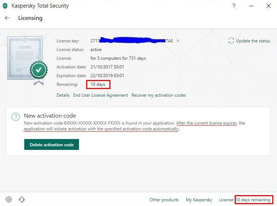Image resolution: width=277 pixels, height=206 pixels.
Task: Click the Update the status link
Action: [253, 41]
